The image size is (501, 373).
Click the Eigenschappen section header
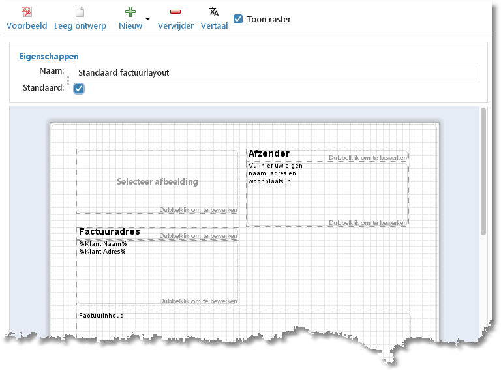pos(49,57)
